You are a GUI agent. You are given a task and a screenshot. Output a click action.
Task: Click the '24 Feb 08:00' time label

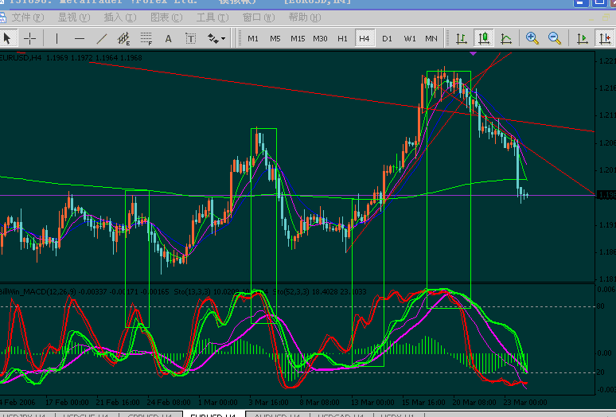click(x=169, y=403)
